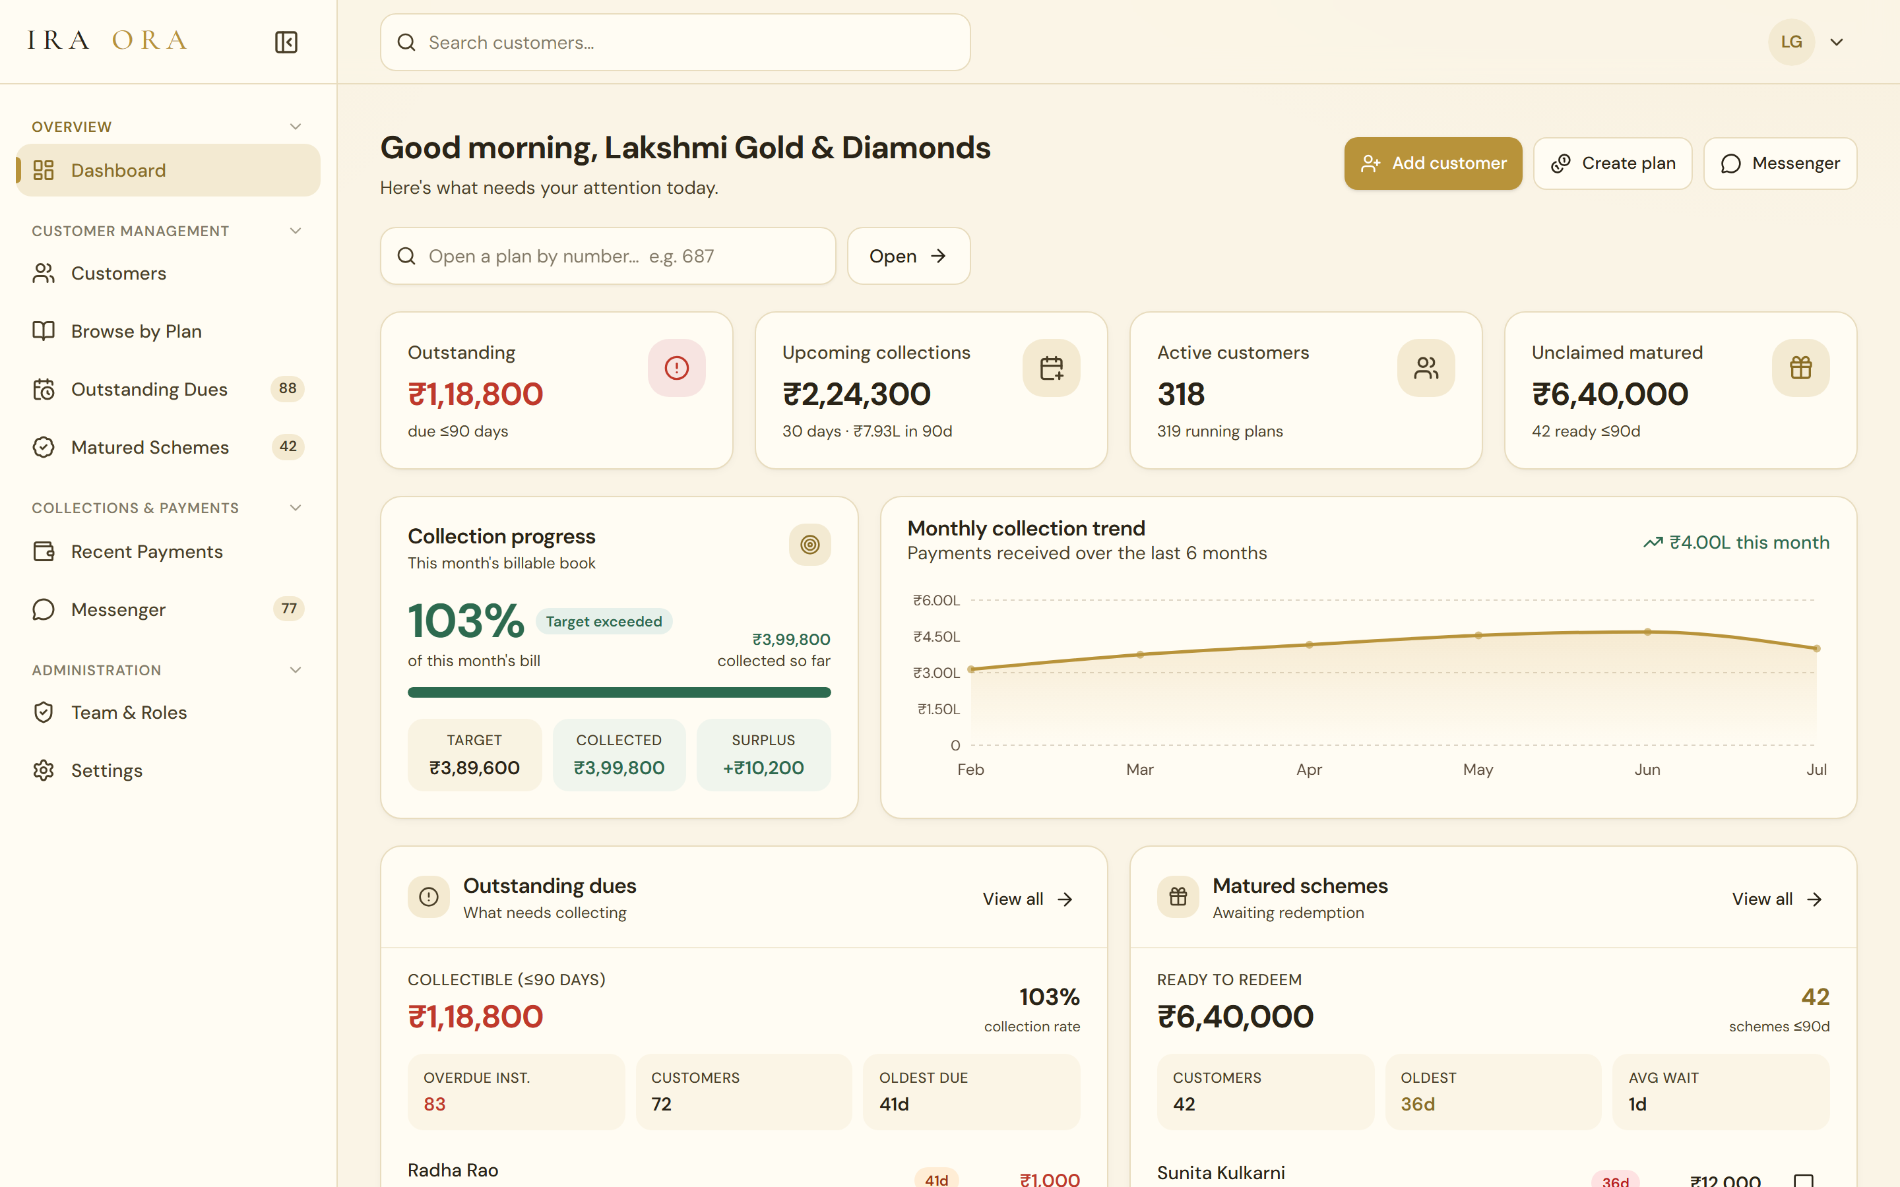The image size is (1900, 1187).
Task: Click the Jul data point on trend chart
Action: (1816, 648)
